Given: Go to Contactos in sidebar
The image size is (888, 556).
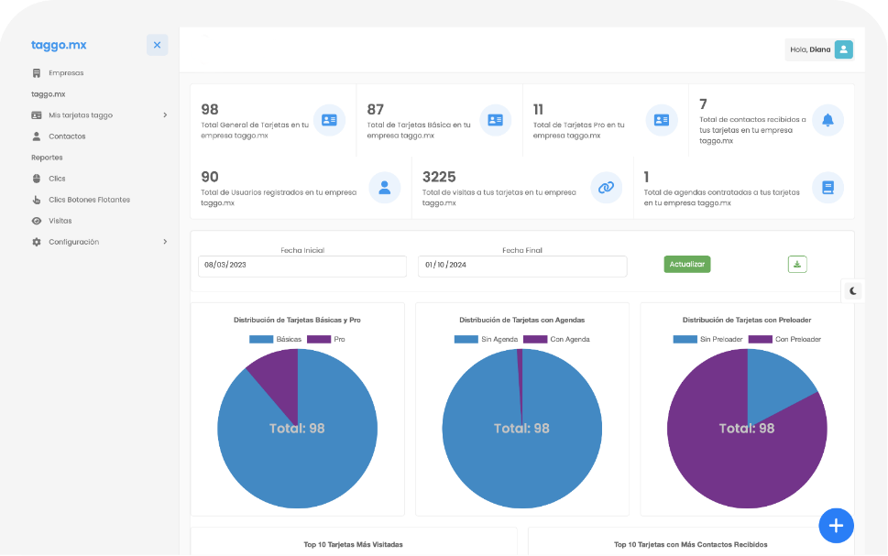Looking at the screenshot, I should tap(67, 136).
